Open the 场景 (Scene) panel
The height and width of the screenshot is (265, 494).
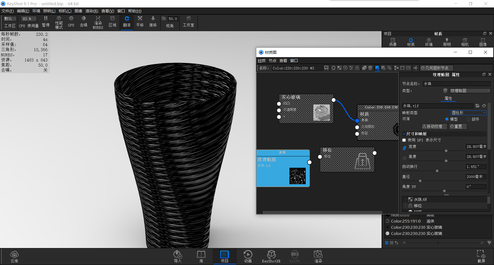(x=393, y=41)
